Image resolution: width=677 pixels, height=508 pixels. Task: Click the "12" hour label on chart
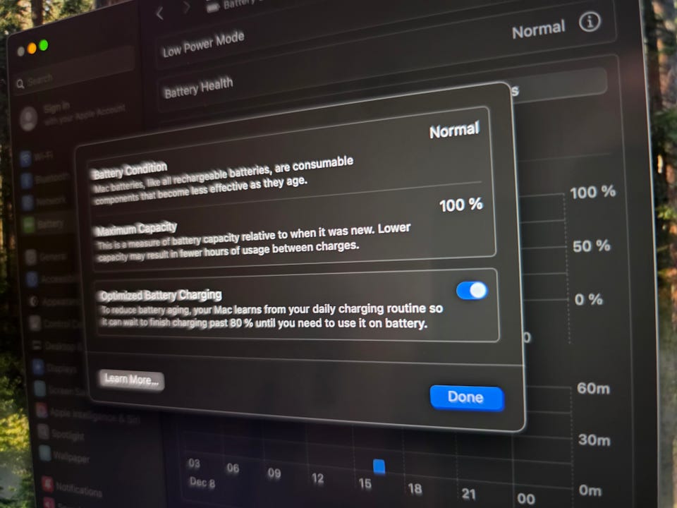pyautogui.click(x=317, y=478)
